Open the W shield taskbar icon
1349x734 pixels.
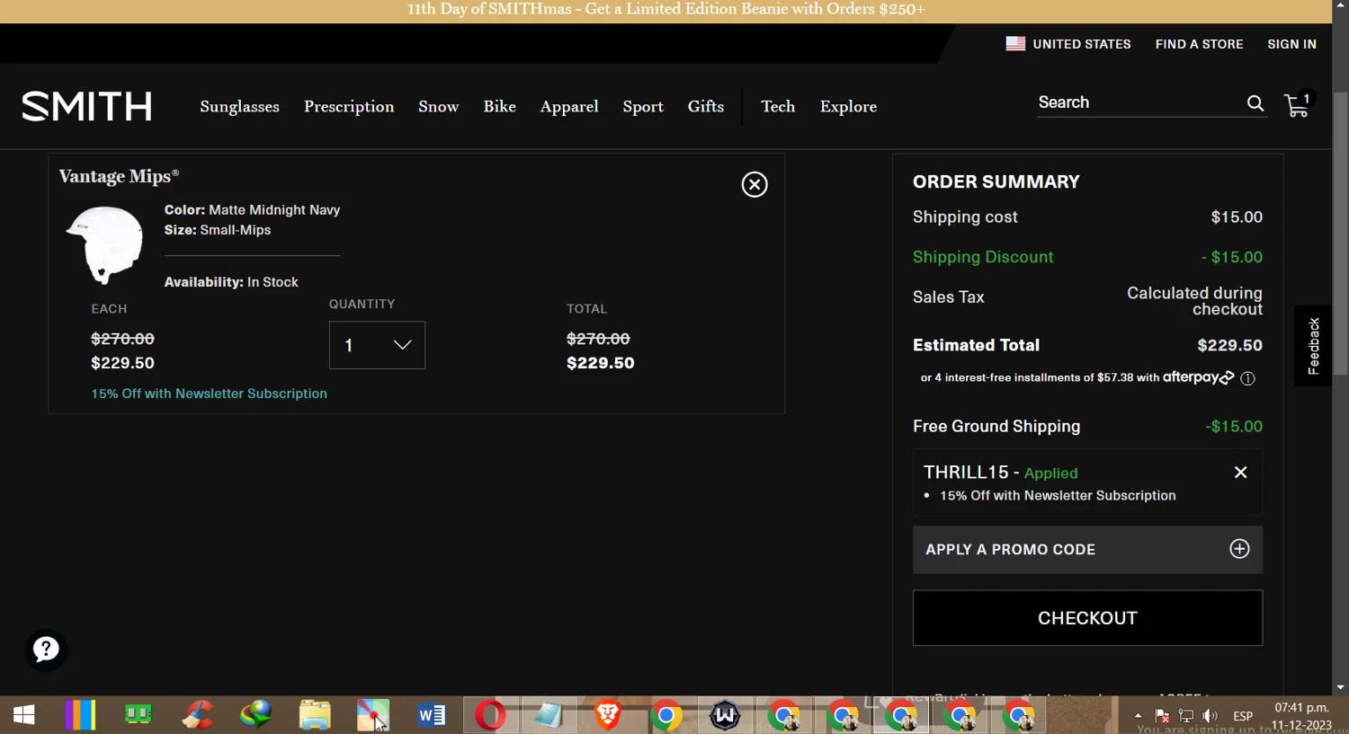pyautogui.click(x=725, y=715)
